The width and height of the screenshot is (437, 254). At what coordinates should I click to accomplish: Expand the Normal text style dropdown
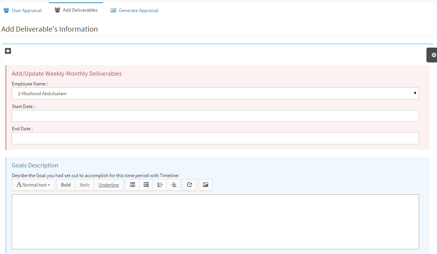click(x=33, y=185)
